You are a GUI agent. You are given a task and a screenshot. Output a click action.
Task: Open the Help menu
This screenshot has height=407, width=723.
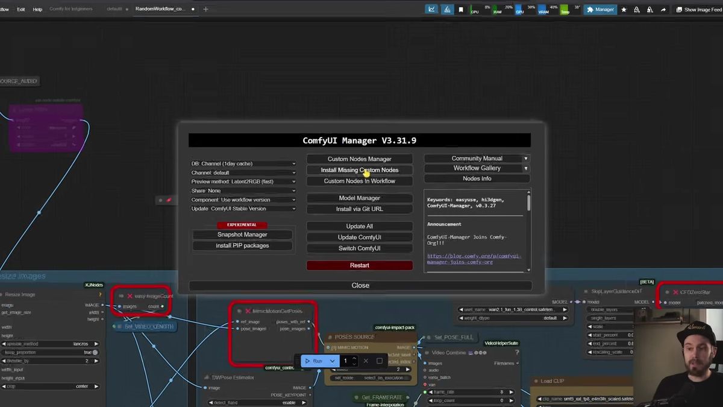(x=37, y=10)
